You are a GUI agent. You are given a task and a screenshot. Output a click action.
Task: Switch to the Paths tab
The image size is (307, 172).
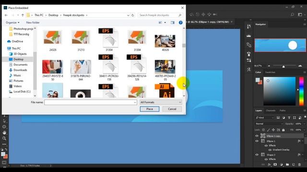(283, 110)
